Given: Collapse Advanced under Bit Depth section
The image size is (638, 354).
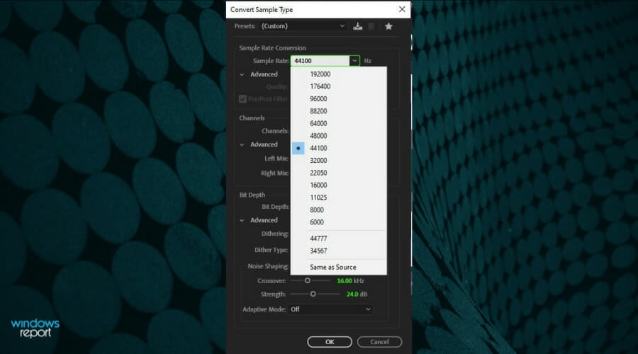Looking at the screenshot, I should click(x=242, y=220).
